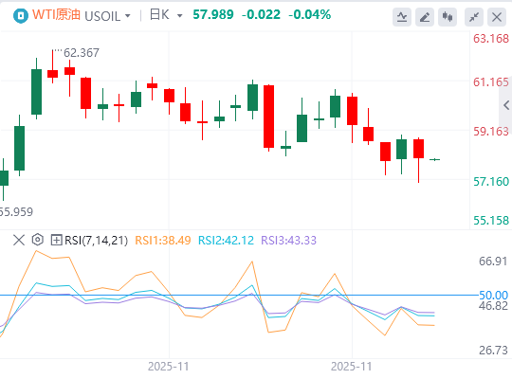Select the latest candlestick on the chart
Image resolution: width=512 pixels, height=379 pixels.
(435, 159)
